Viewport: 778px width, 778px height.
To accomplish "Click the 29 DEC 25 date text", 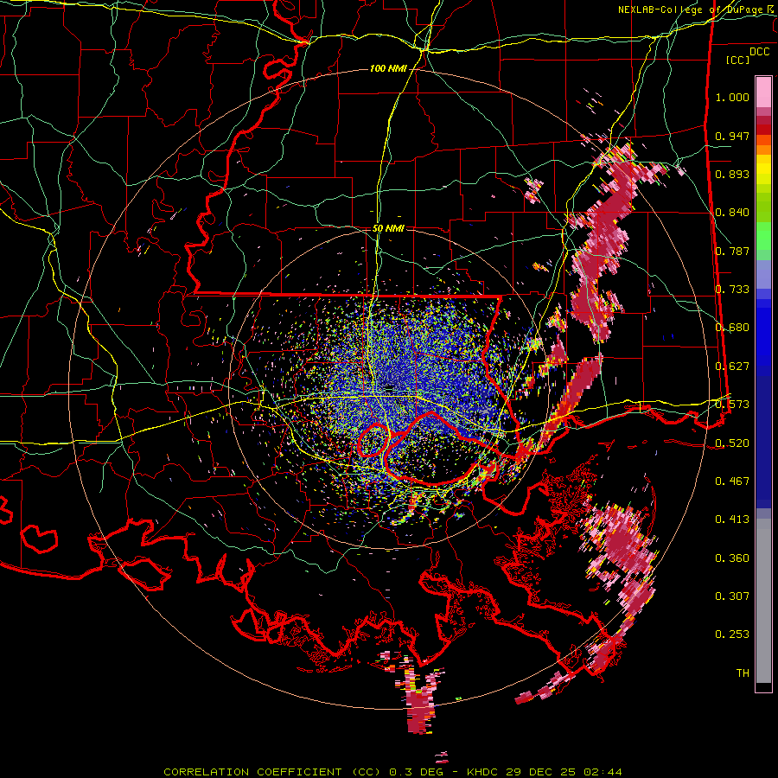I will pos(541,772).
